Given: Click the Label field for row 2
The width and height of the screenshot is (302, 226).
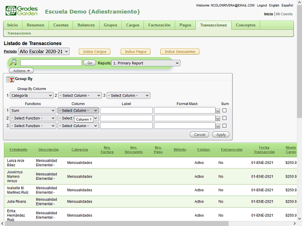Looking at the screenshot, I should 126,118.
